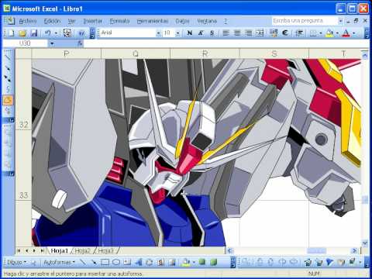The image size is (372, 279).
Task: Apply the red font color
Action: coord(346,33)
